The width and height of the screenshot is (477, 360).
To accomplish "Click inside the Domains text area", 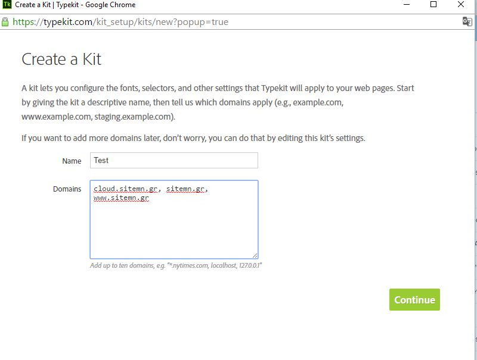I will point(174,220).
